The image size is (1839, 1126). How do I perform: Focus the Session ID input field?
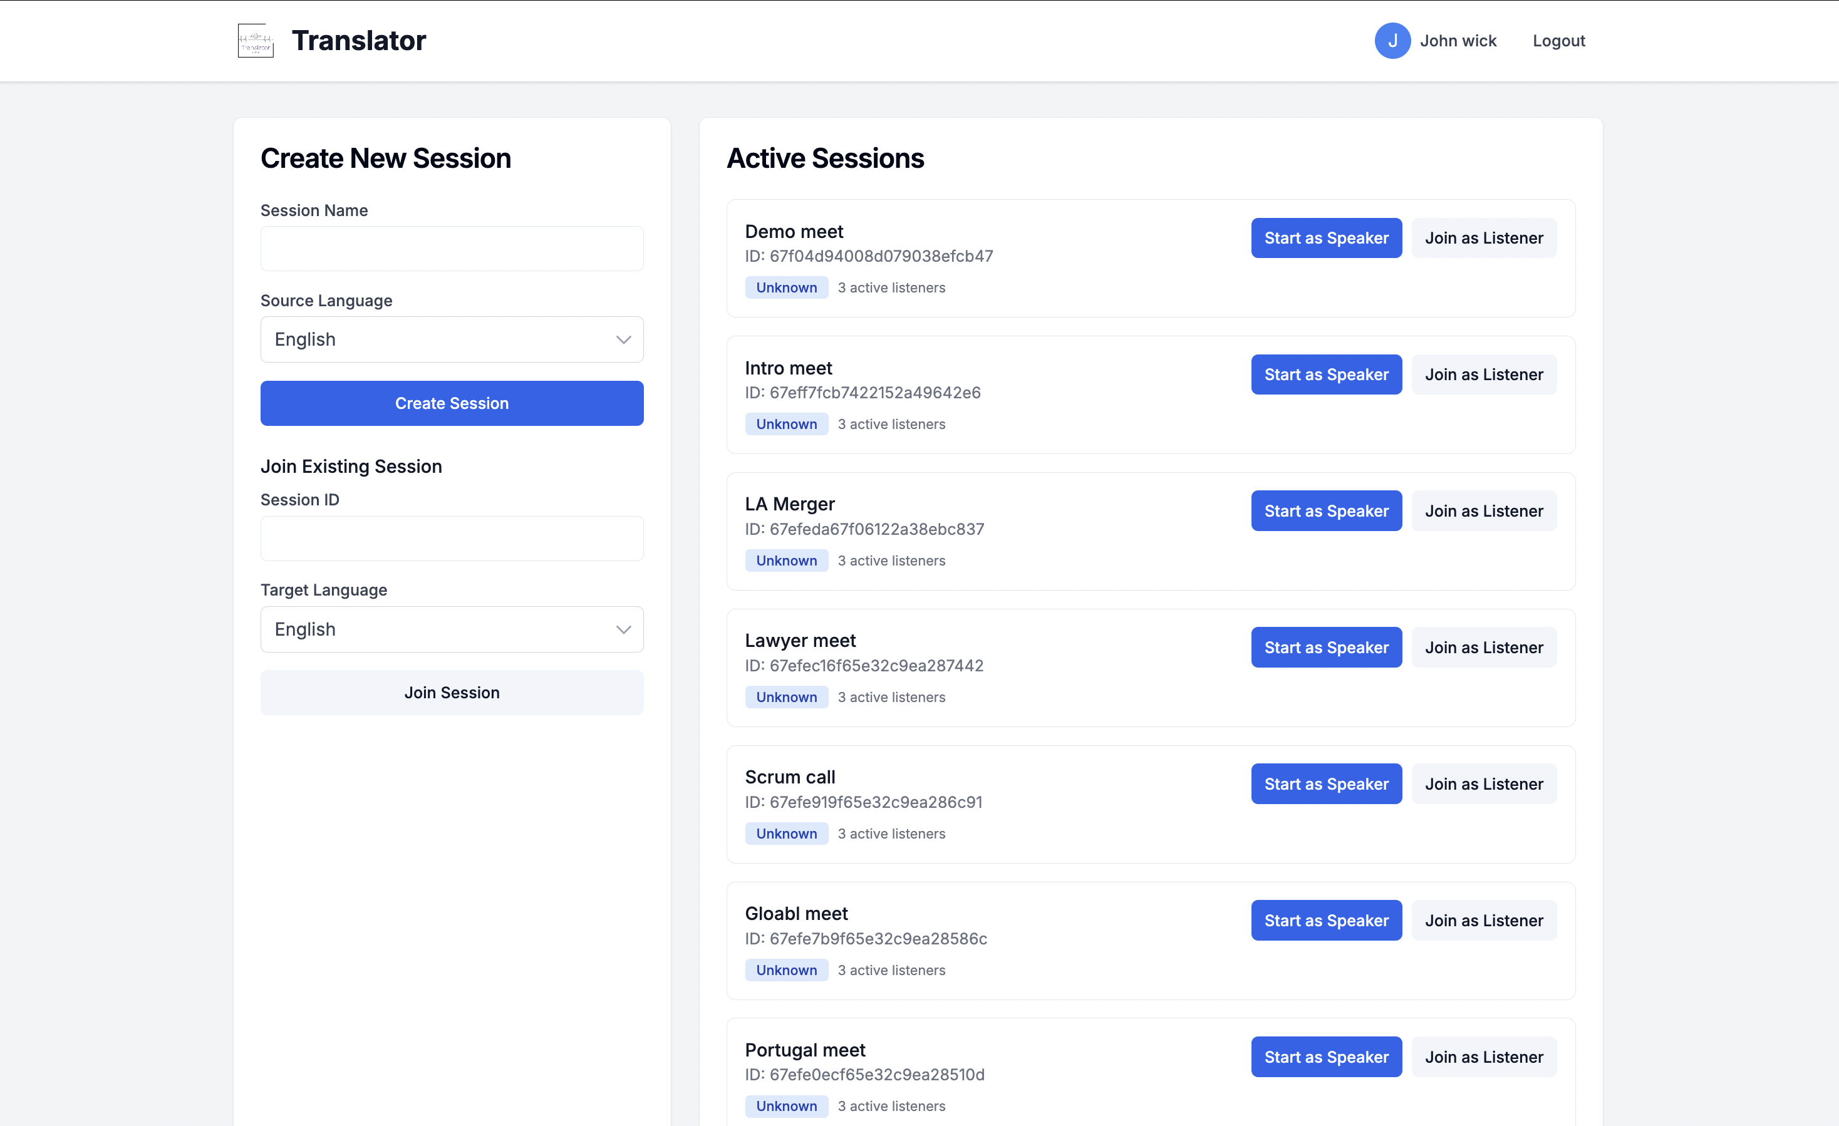[x=452, y=538]
